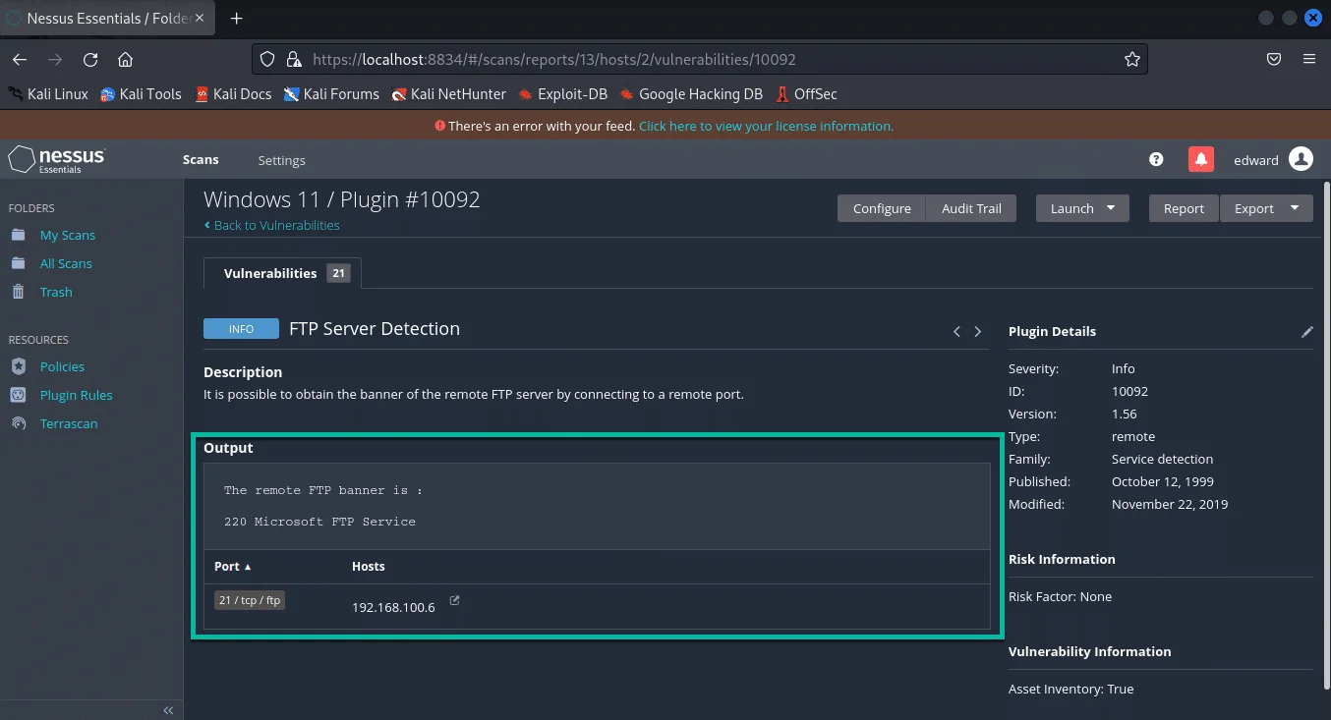The height and width of the screenshot is (720, 1331).
Task: Click the Trash folder icon
Action: pyautogui.click(x=19, y=292)
